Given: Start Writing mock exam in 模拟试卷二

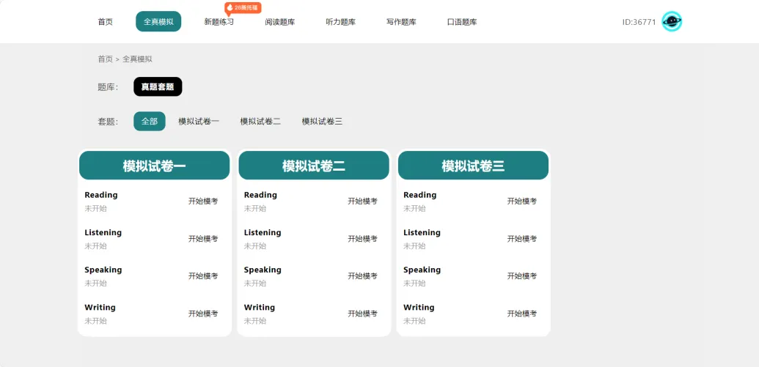Looking at the screenshot, I should tap(362, 314).
